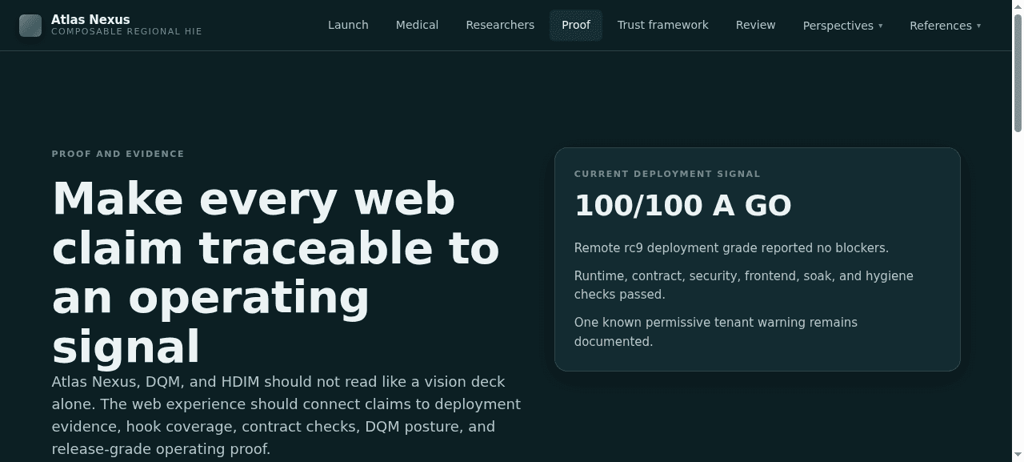Click the Proof and Evidence eyebrow label
The image size is (1024, 462).
[118, 154]
